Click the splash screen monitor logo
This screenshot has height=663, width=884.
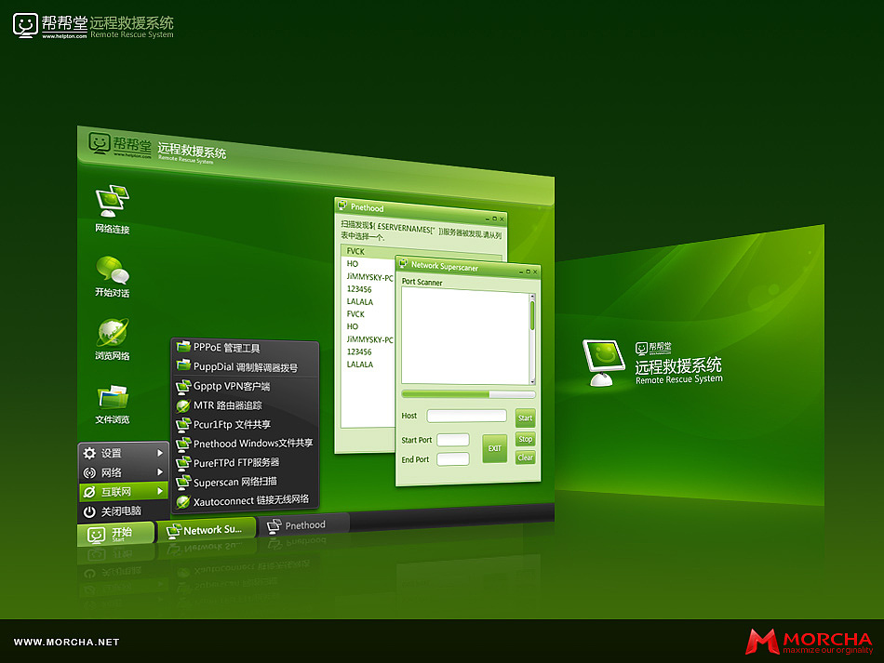[603, 362]
